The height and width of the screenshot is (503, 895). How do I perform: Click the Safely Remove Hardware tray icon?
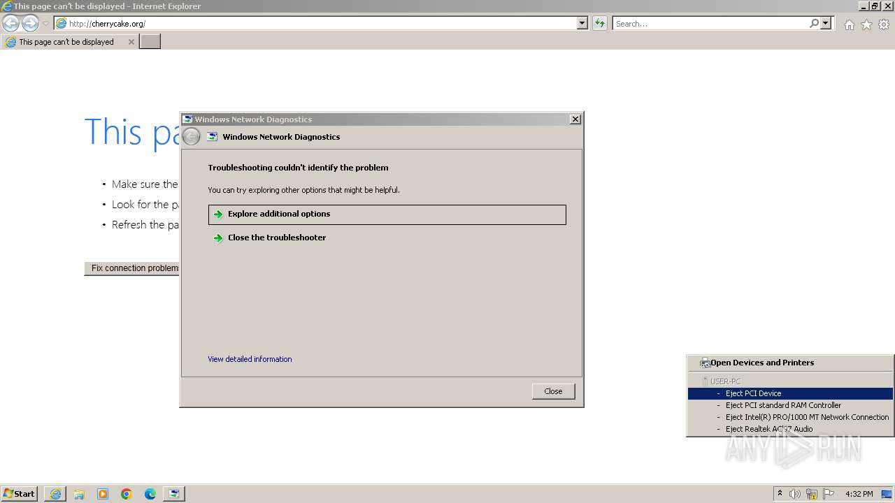point(812,494)
